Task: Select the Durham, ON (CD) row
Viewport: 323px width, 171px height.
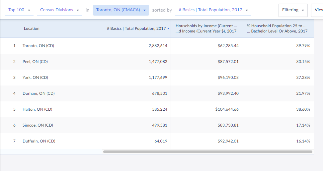Action: pos(39,93)
